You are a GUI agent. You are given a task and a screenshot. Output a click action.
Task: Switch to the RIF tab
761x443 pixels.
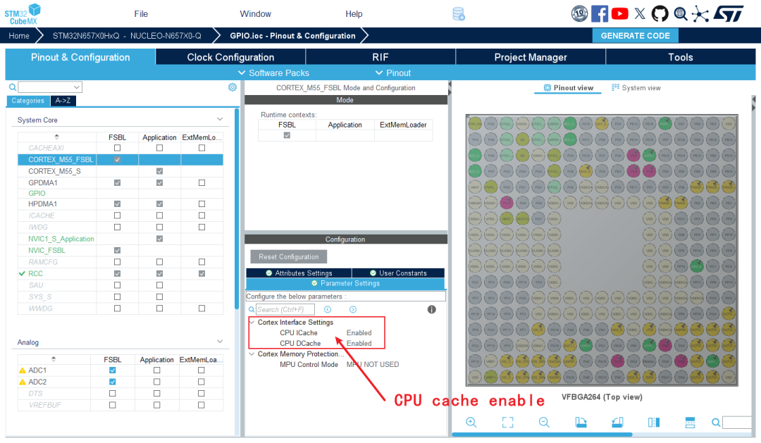point(380,57)
